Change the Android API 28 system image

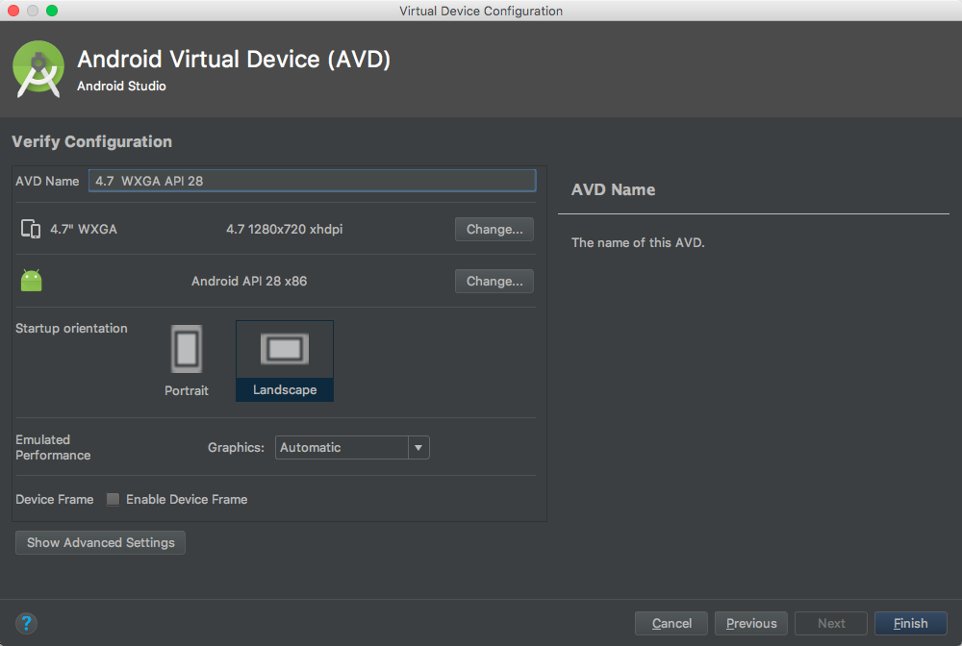click(494, 282)
